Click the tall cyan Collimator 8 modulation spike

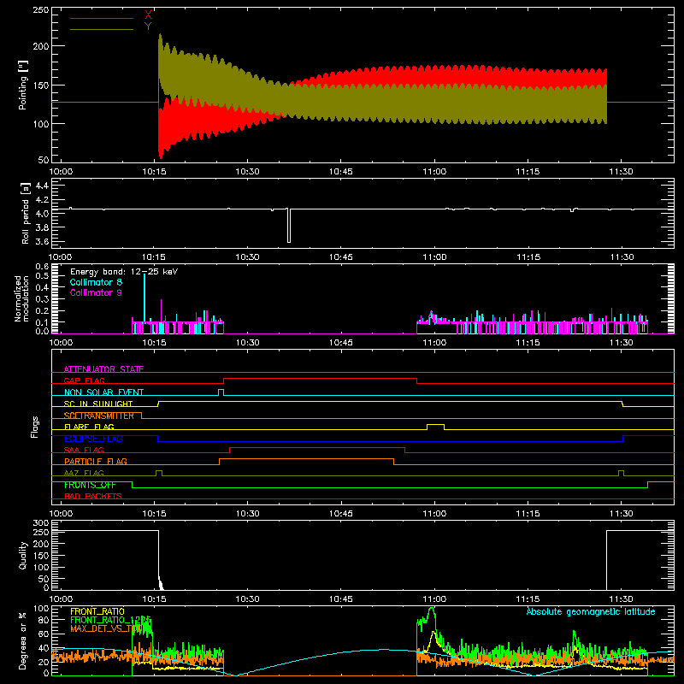click(x=144, y=298)
